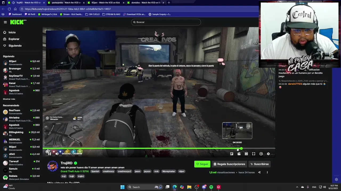Open the Windows Start menu
The image size is (341, 191).
122,187
